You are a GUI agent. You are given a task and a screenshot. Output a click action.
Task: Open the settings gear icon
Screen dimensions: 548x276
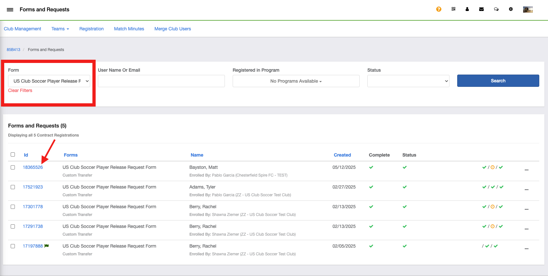click(x=511, y=9)
